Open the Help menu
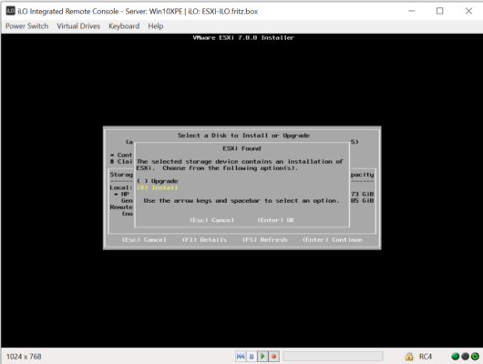This screenshot has width=483, height=364. tap(156, 26)
